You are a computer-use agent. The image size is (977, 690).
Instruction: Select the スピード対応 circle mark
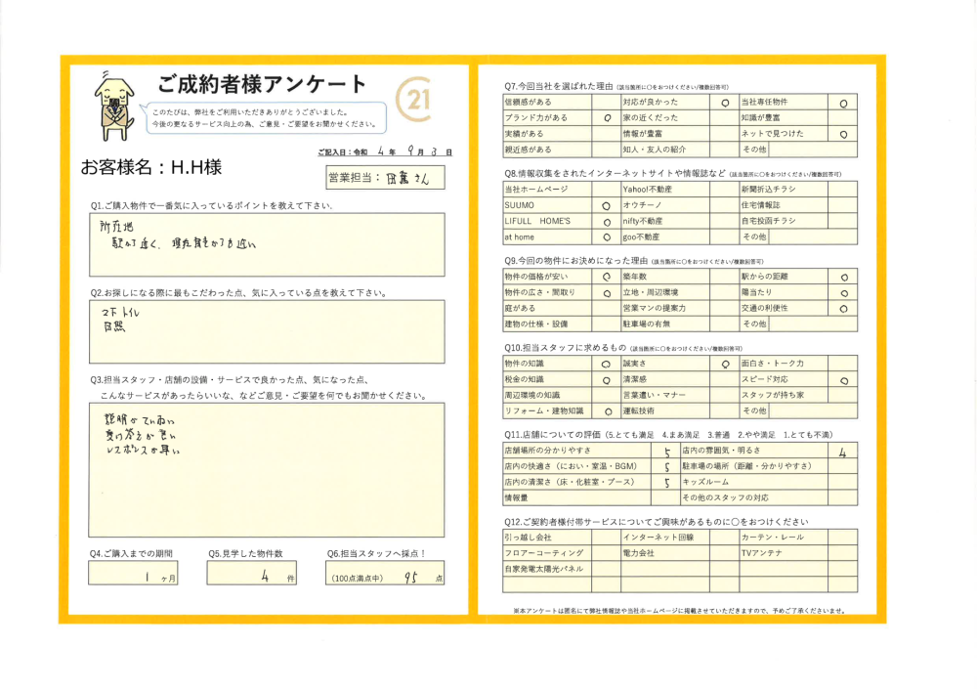843,379
